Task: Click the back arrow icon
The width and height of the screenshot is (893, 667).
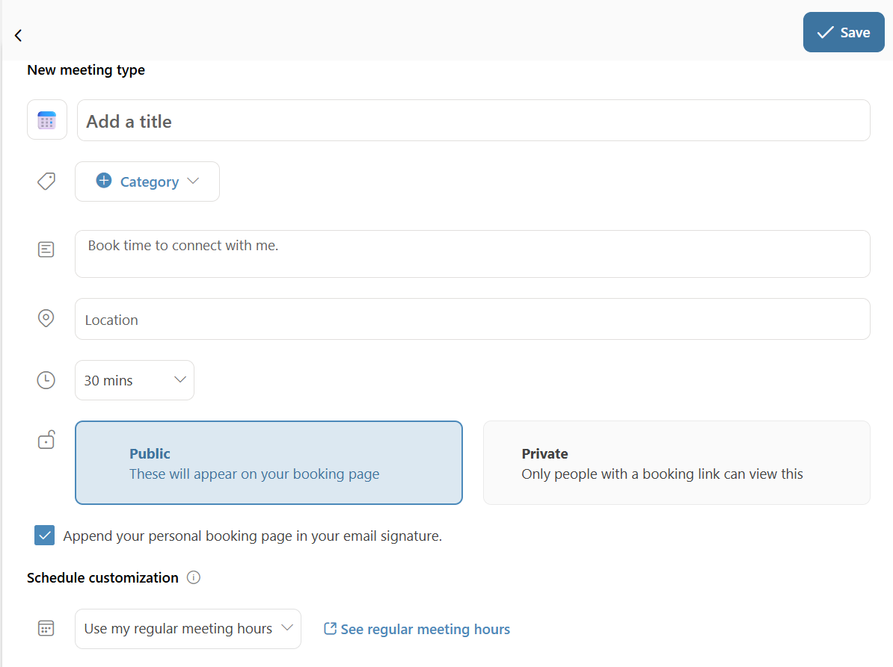Action: pyautogui.click(x=18, y=35)
